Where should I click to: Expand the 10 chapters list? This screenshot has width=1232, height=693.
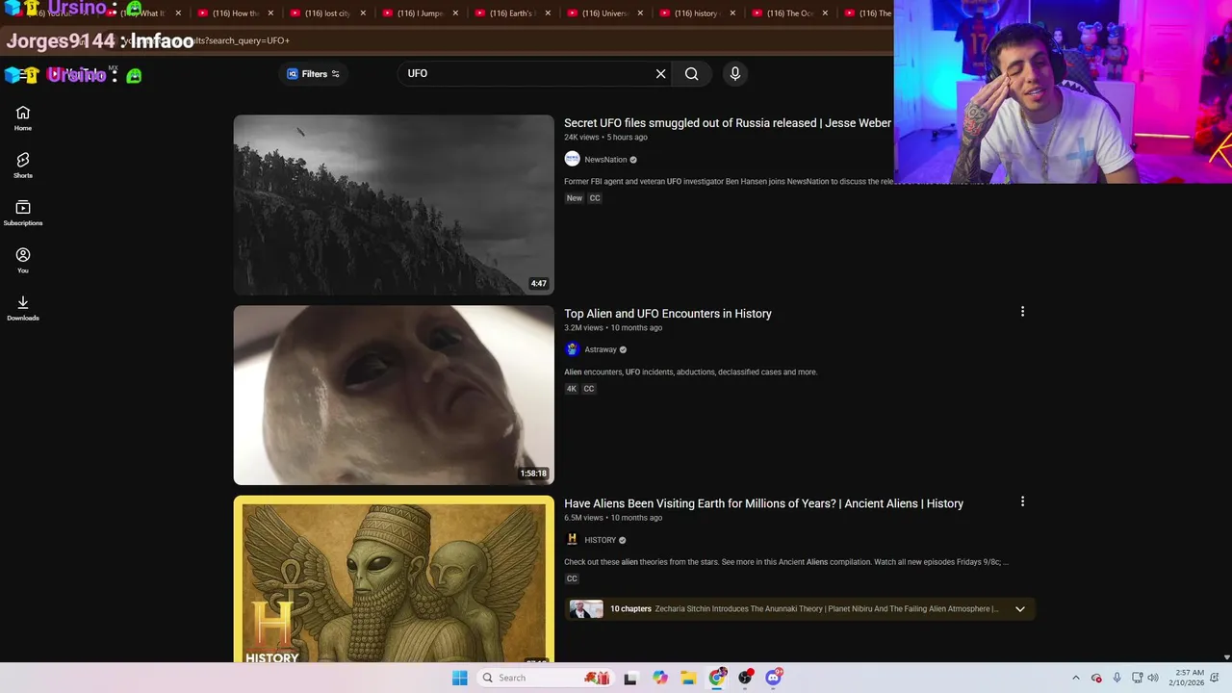[x=1020, y=609]
